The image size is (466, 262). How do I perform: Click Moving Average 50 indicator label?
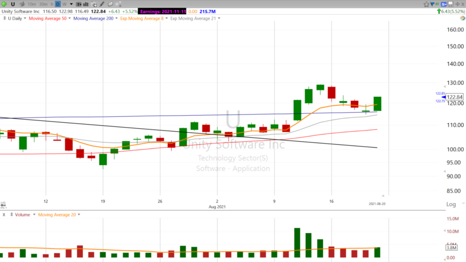[x=48, y=18]
